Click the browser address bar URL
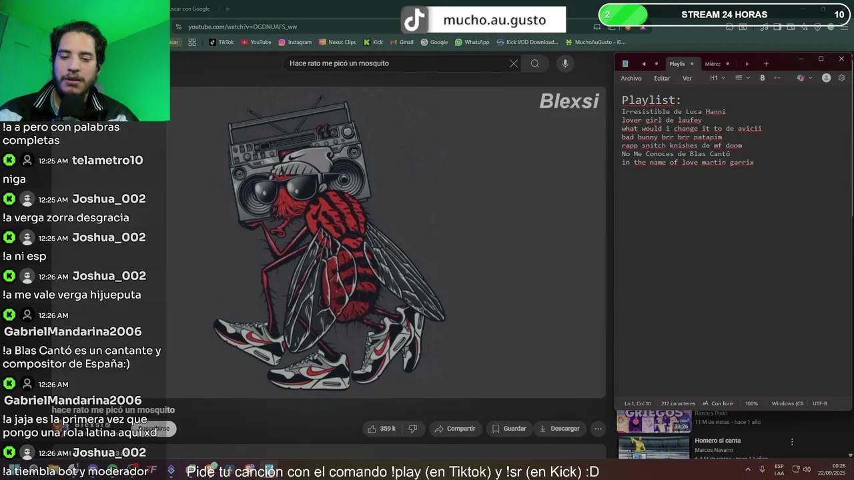The width and height of the screenshot is (854, 480). tap(242, 27)
